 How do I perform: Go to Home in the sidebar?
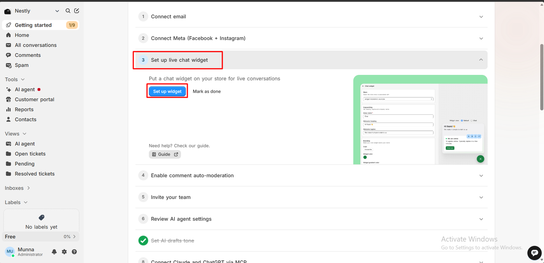tap(41, 35)
